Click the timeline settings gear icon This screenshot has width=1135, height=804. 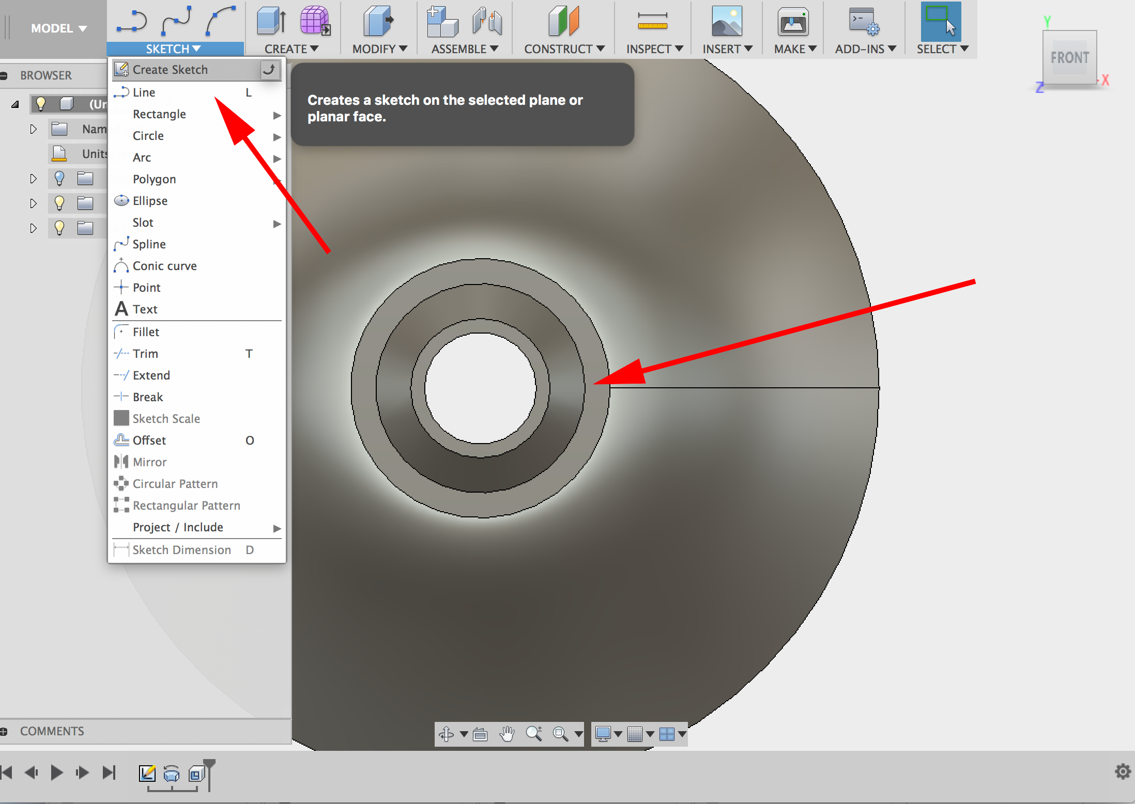click(x=1123, y=772)
